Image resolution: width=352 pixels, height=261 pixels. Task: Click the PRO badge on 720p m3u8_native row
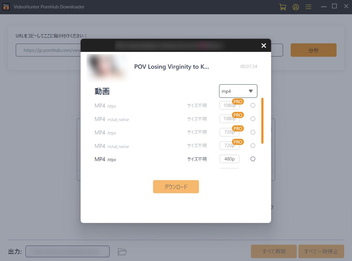[x=238, y=142]
